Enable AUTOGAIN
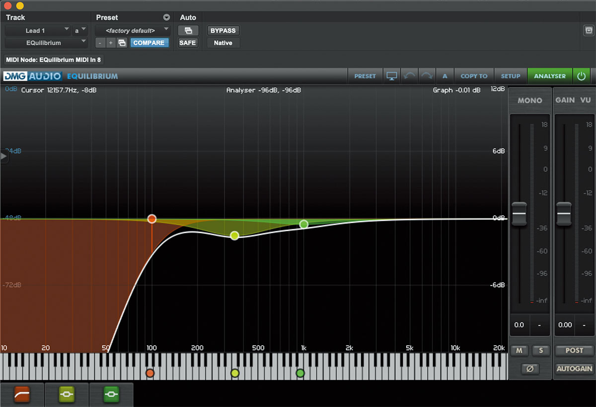This screenshot has height=407, width=596. point(574,369)
